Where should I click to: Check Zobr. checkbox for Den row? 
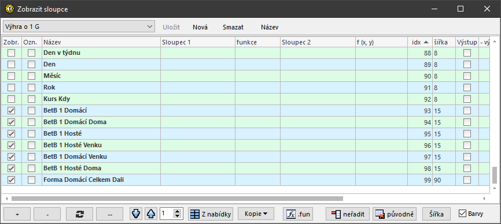coord(11,64)
